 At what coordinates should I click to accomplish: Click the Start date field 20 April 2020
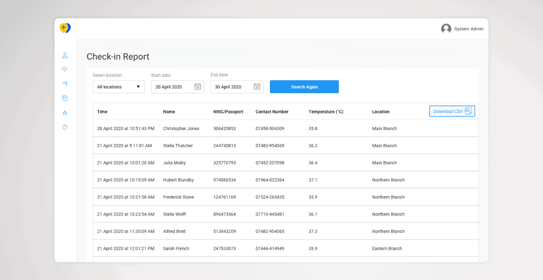pos(178,87)
